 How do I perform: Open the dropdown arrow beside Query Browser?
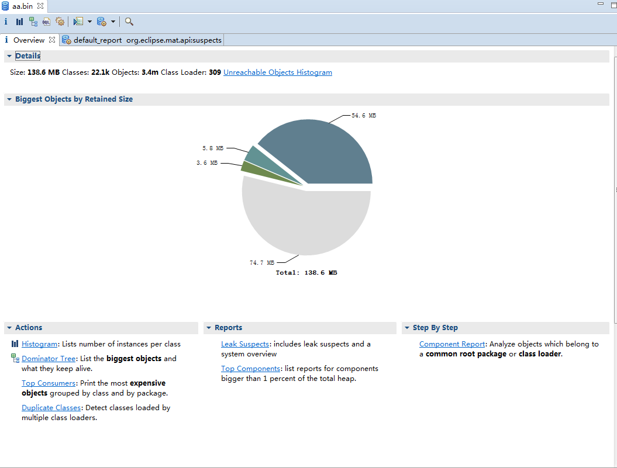[113, 22]
